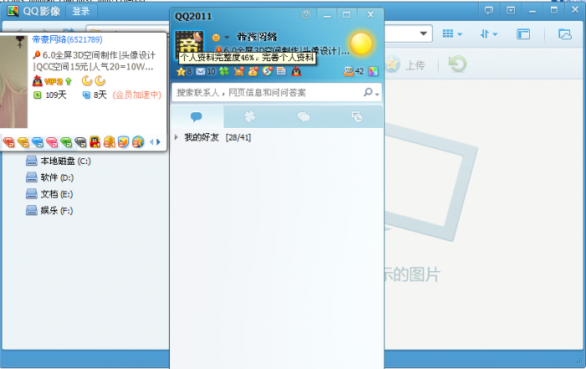Click the blue clock 8天 icon

click(x=86, y=95)
